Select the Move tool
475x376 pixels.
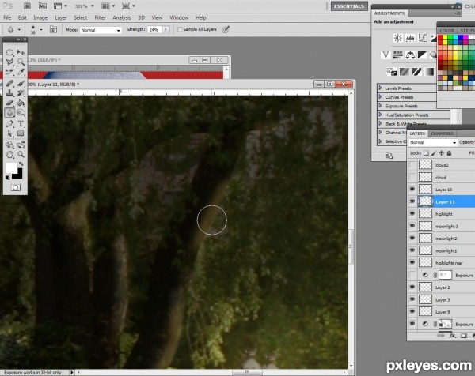[21, 52]
